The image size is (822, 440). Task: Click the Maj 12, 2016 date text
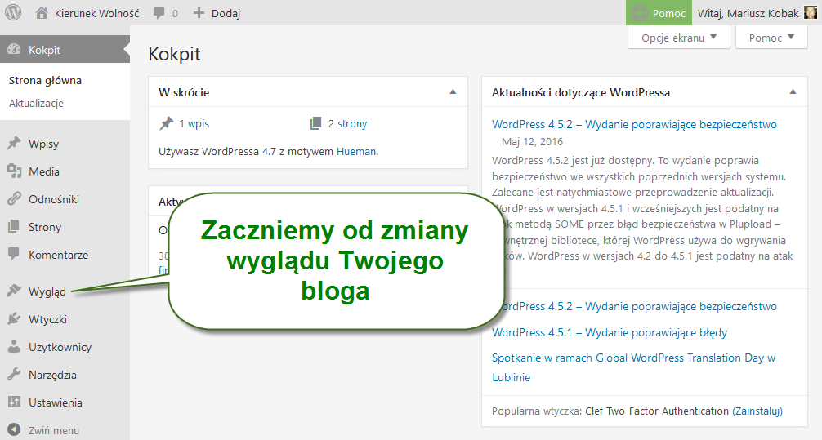[x=532, y=141]
